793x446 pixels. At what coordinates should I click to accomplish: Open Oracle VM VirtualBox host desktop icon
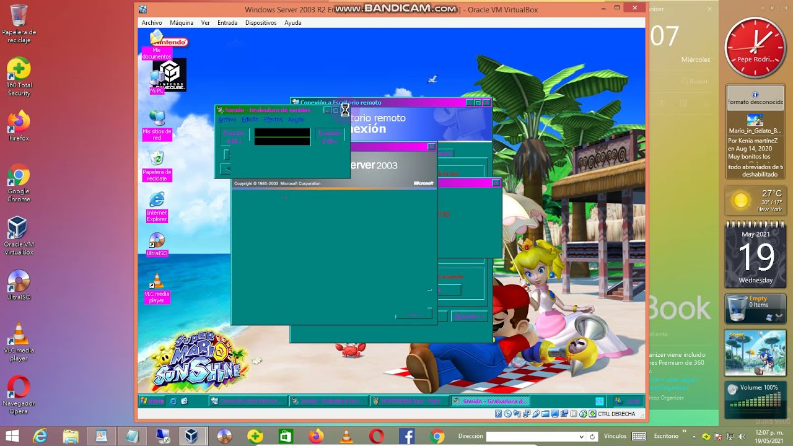[19, 235]
